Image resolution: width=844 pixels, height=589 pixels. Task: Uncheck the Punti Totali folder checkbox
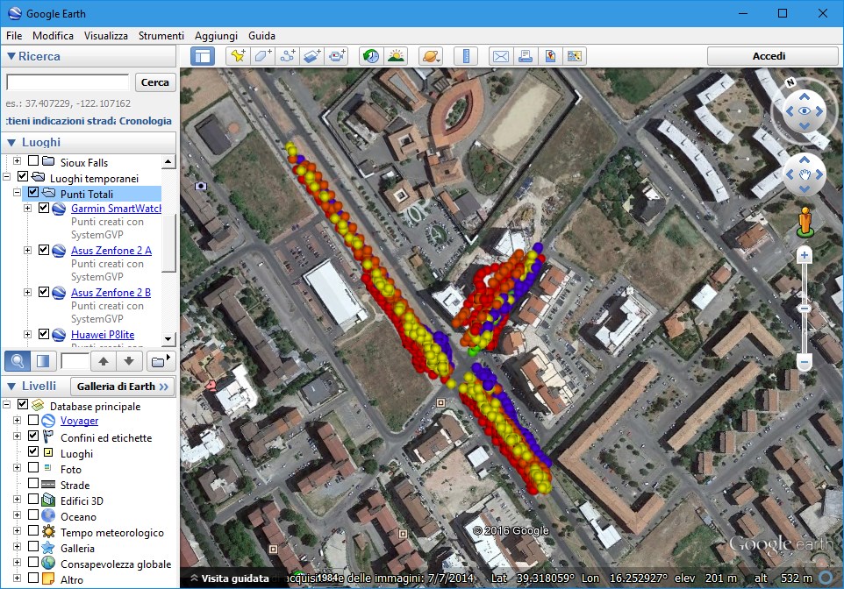[33, 192]
